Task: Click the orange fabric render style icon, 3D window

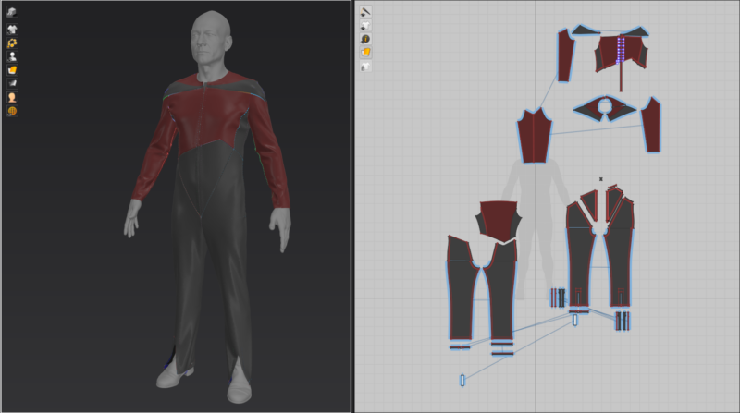Action: coord(12,70)
